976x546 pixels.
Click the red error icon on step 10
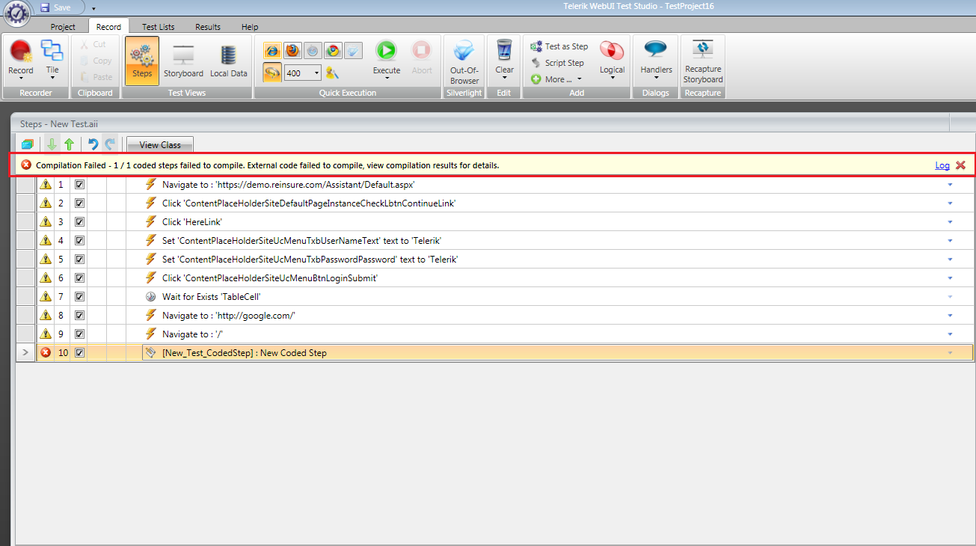coord(46,352)
